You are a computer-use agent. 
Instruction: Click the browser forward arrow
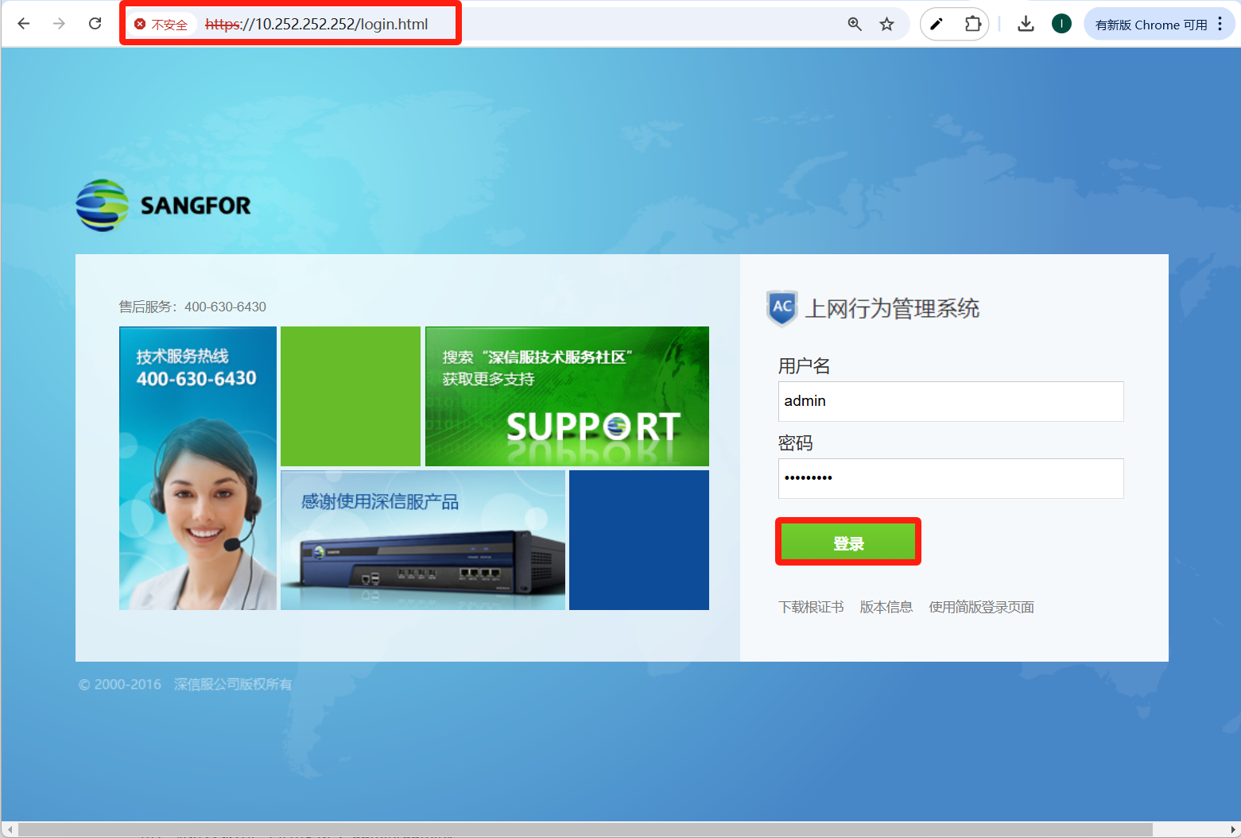tap(59, 24)
